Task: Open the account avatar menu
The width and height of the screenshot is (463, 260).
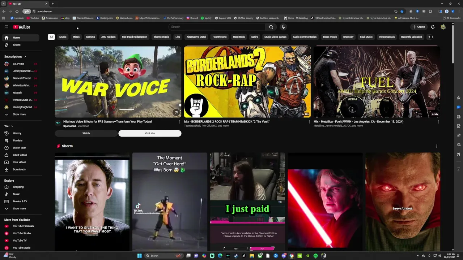Action: point(443,27)
